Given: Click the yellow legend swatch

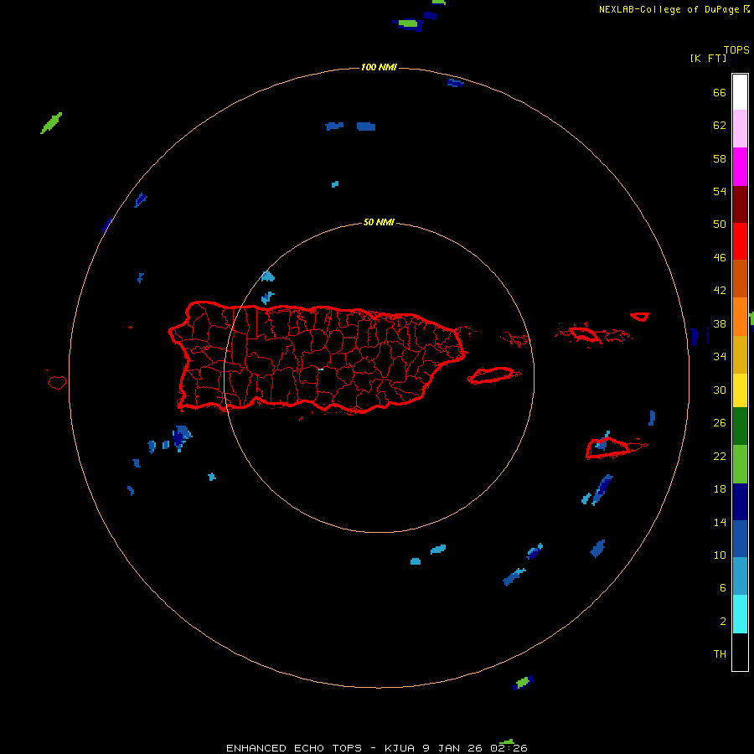Looking at the screenshot, I should 740,390.
